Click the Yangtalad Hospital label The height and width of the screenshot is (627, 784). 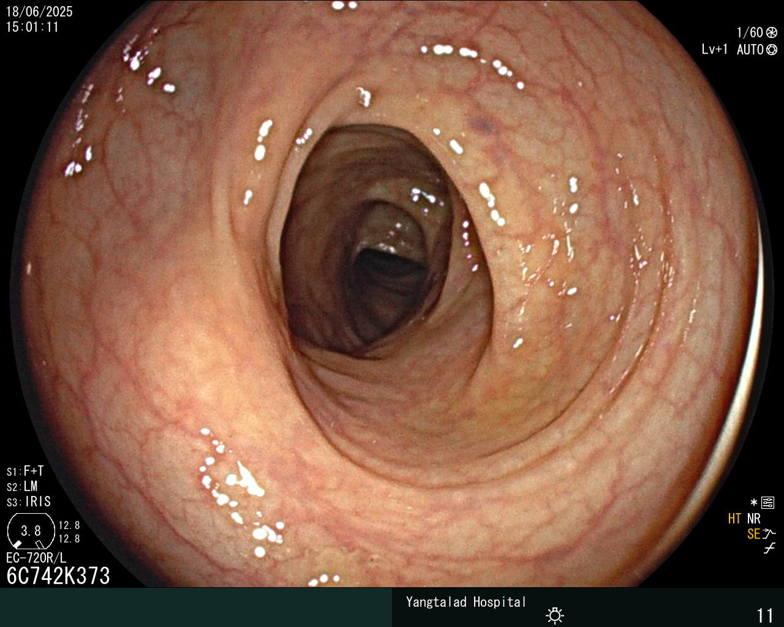click(466, 602)
